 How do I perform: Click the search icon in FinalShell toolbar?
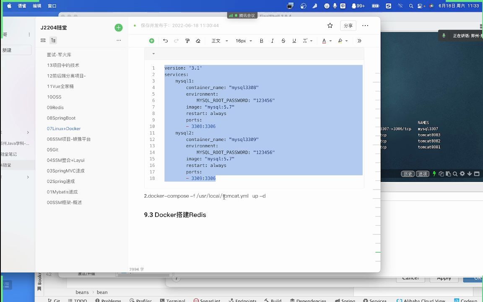tap(455, 174)
